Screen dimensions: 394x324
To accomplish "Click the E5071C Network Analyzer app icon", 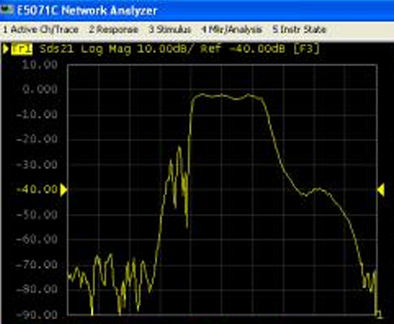I will [x=7, y=11].
